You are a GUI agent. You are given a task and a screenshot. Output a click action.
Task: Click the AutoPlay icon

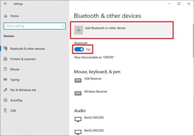[5, 100]
